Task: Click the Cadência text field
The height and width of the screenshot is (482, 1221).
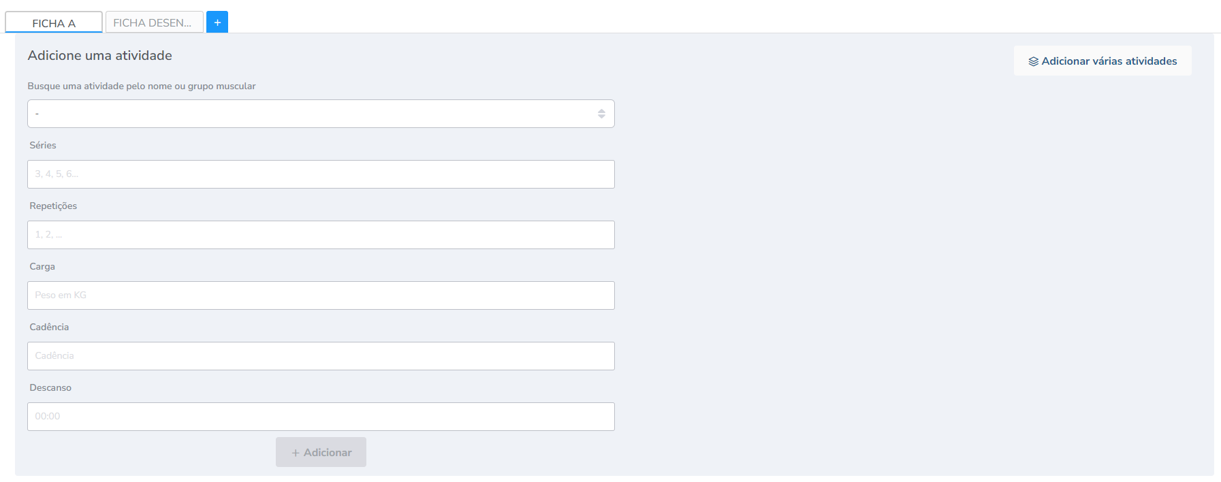Action: [x=321, y=356]
